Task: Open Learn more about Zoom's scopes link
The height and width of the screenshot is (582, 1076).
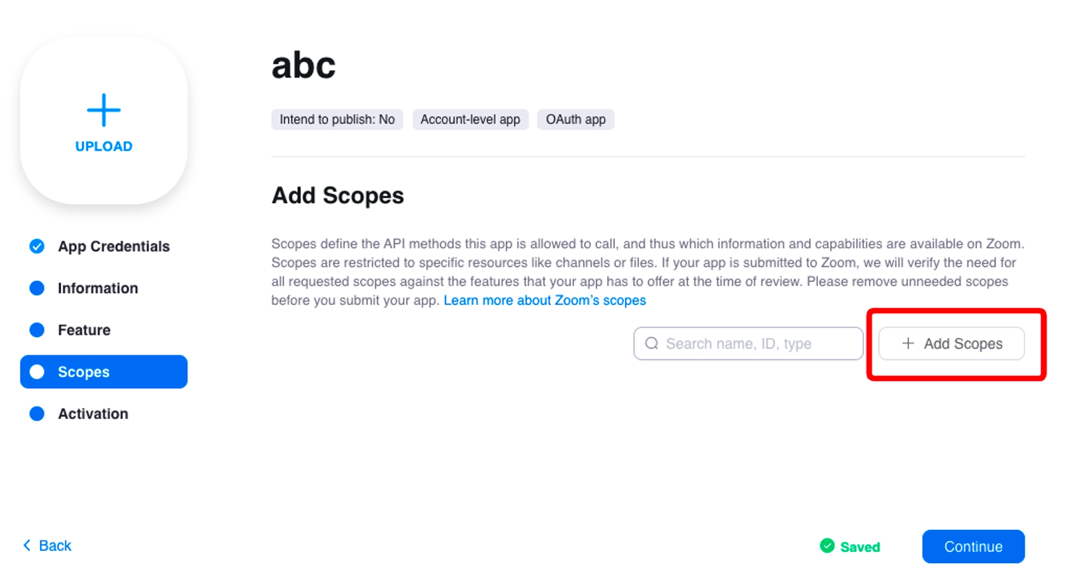Action: [544, 300]
